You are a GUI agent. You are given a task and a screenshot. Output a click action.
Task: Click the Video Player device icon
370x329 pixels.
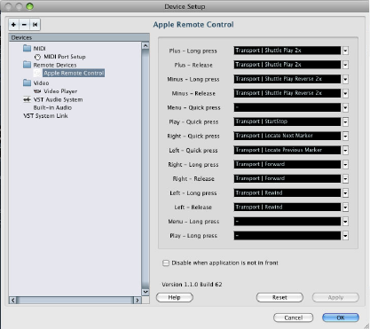37,91
